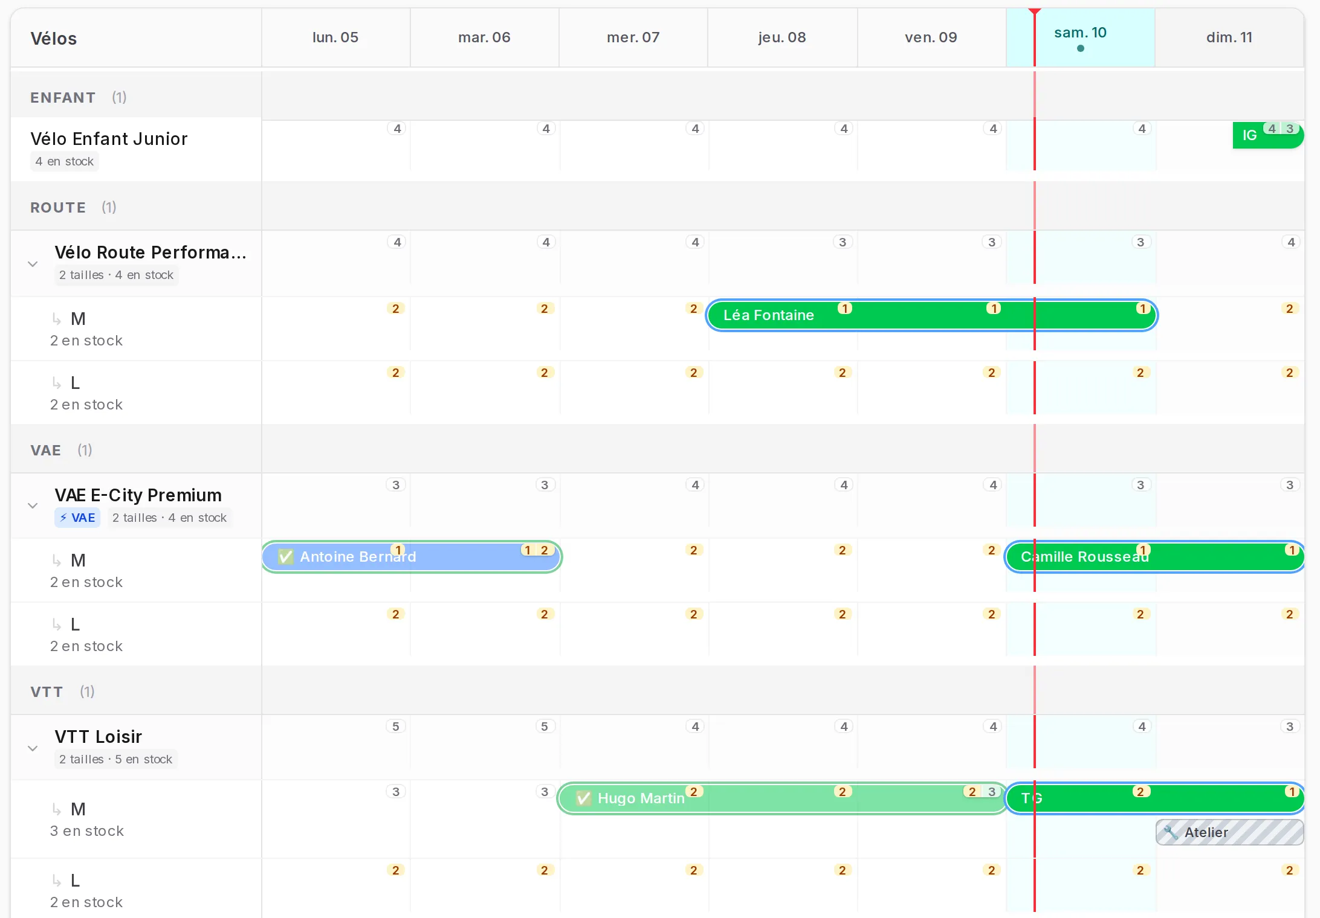Click the wrench icon on Atelier block
This screenshot has height=918, width=1320.
pos(1171,832)
